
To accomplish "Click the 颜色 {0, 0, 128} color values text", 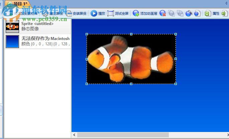I will [x=46, y=44].
